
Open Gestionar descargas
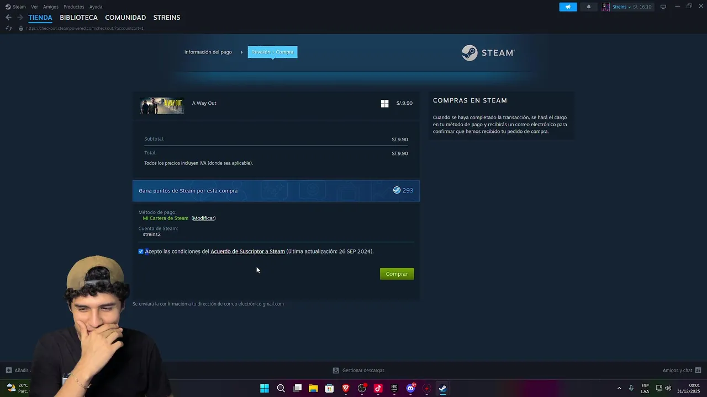358,371
